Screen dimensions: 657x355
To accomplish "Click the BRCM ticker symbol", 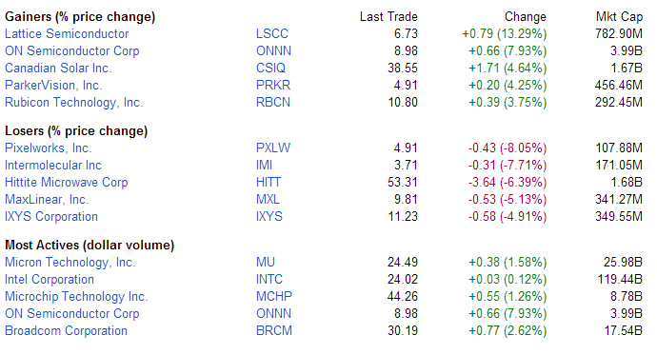I will pyautogui.click(x=274, y=330).
